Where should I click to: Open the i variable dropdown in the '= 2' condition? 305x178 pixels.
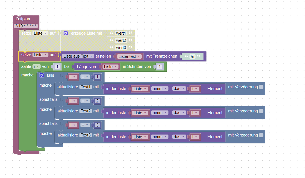[73, 101]
